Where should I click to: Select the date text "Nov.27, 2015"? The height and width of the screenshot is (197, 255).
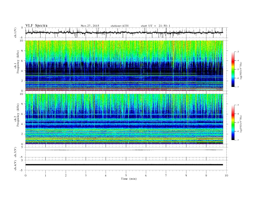click(x=90, y=26)
